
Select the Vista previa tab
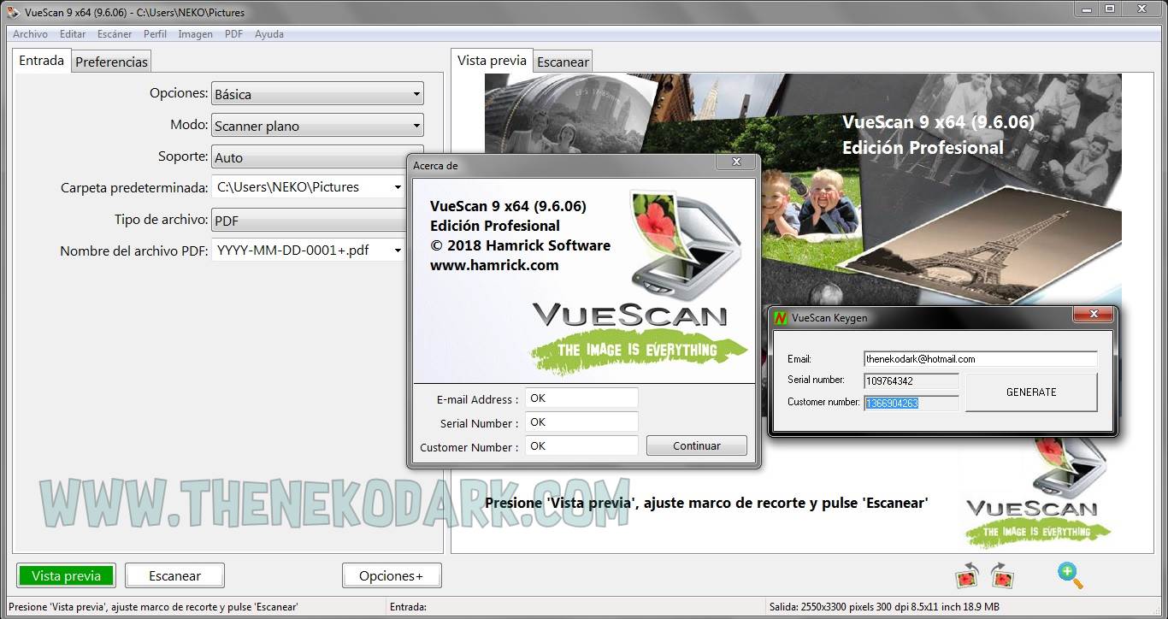point(492,60)
